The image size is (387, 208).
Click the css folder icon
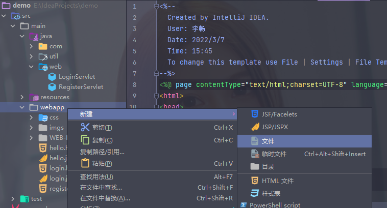(43, 117)
